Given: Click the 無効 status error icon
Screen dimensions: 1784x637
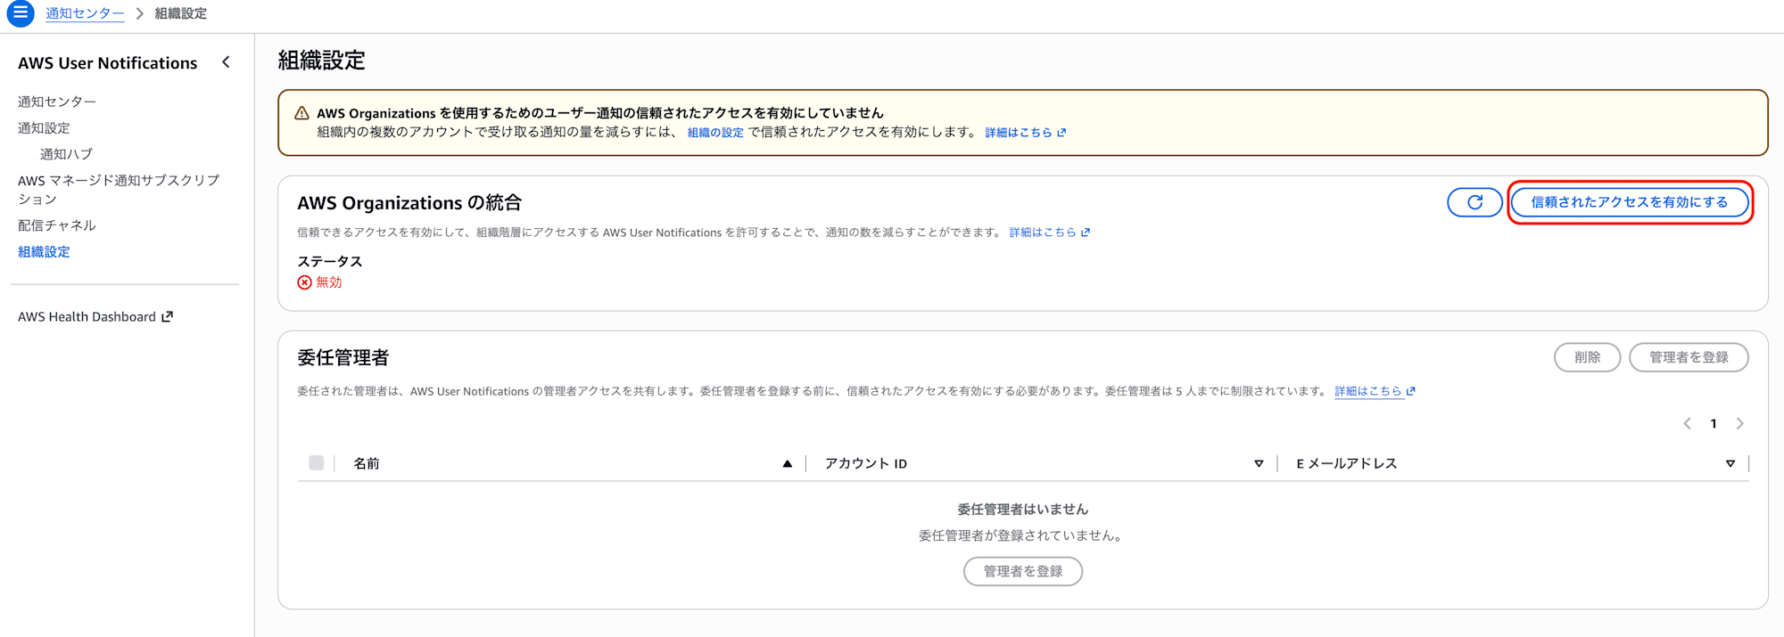Looking at the screenshot, I should point(304,282).
